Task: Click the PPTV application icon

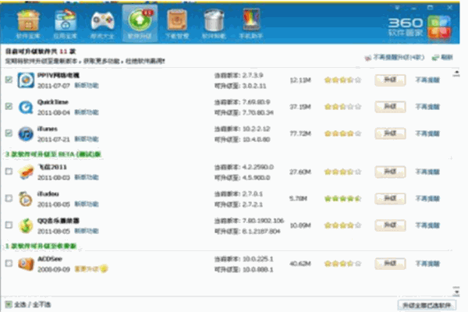Action: (x=26, y=80)
